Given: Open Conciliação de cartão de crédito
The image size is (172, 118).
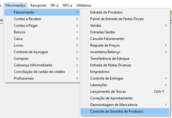Looking at the screenshot, I should tap(42, 72).
